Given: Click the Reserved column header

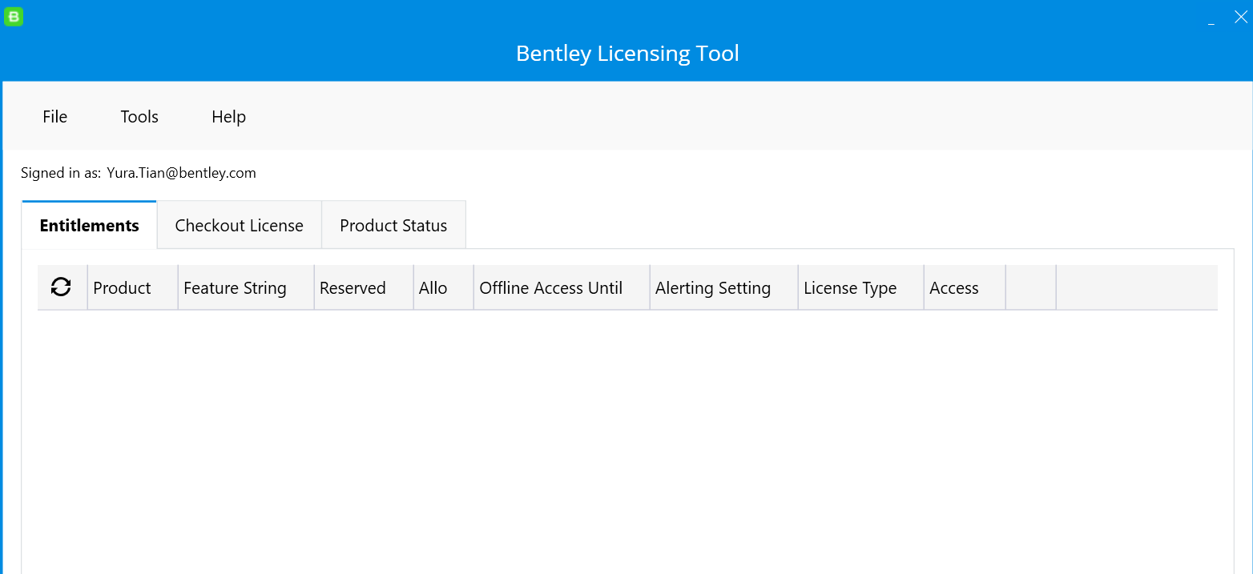Looking at the screenshot, I should pyautogui.click(x=353, y=288).
